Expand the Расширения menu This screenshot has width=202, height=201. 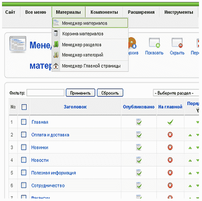pos(141,12)
